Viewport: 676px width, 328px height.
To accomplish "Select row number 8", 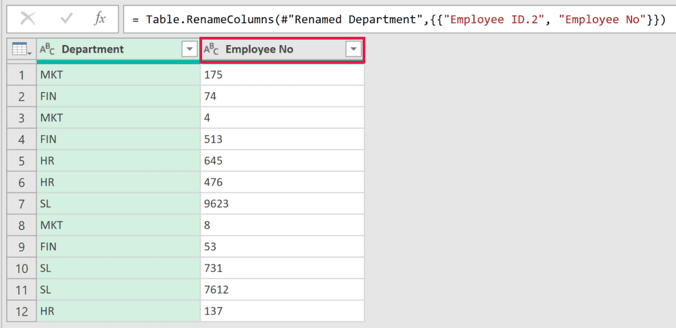I will (x=22, y=226).
